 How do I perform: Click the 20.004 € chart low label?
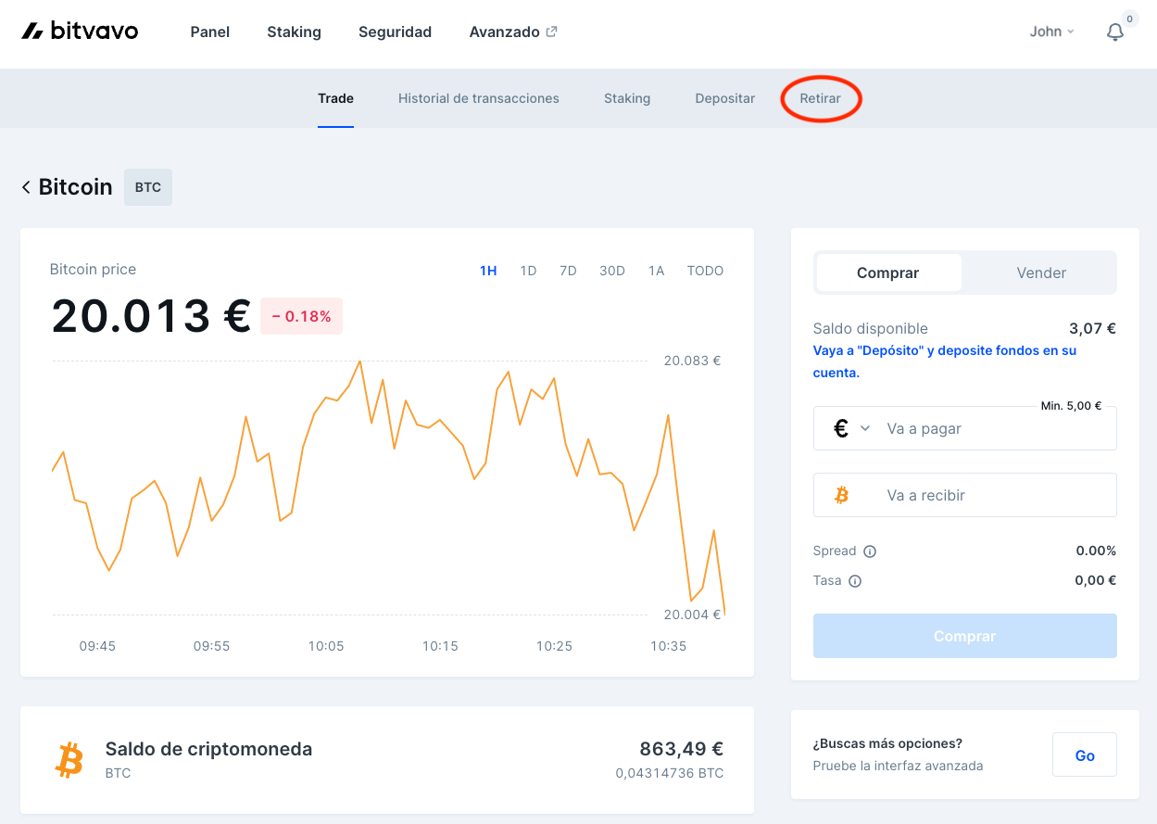(692, 615)
